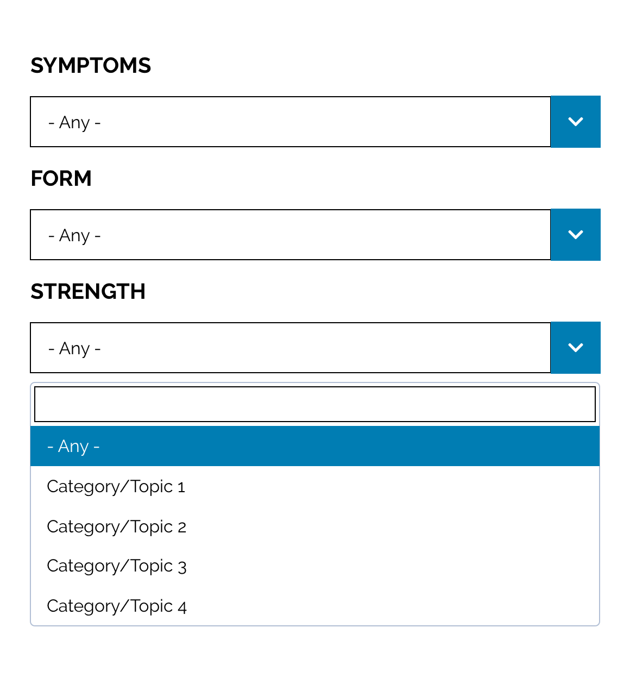Click '- Any -' text inside Symptoms field
630x678 pixels.
pyautogui.click(x=74, y=123)
